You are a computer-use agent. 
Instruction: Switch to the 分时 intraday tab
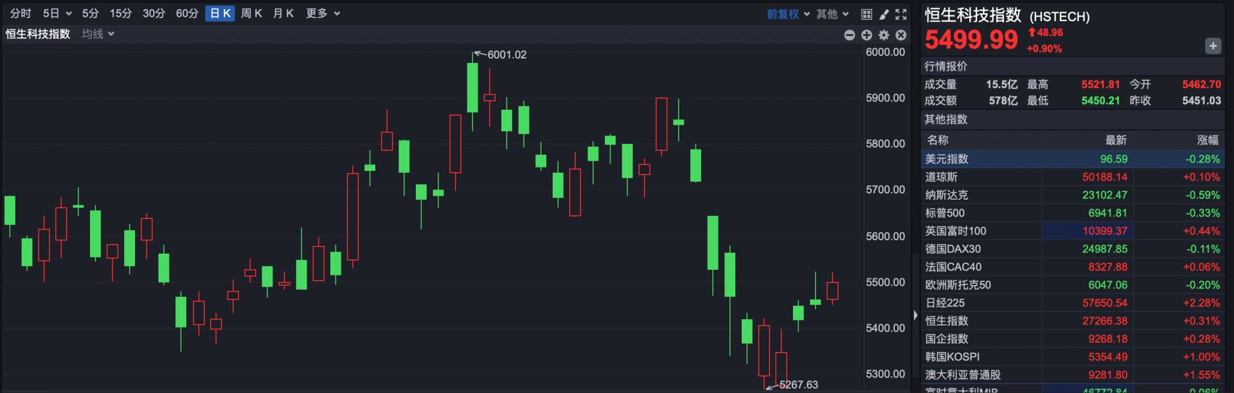pos(21,13)
